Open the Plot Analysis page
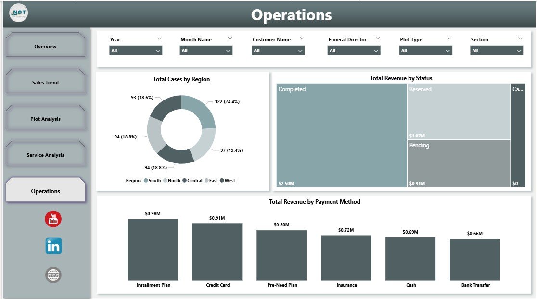This screenshot has width=537, height=299. point(45,118)
